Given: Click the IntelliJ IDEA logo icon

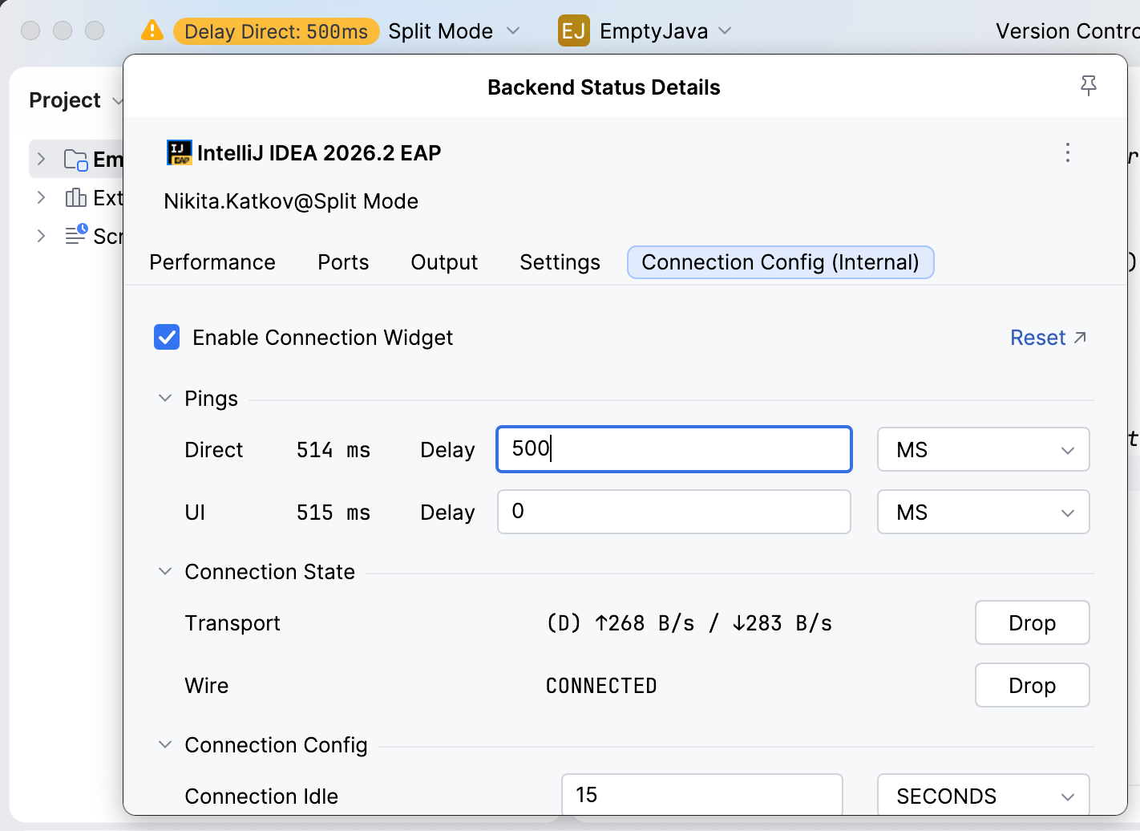Looking at the screenshot, I should pyautogui.click(x=178, y=152).
